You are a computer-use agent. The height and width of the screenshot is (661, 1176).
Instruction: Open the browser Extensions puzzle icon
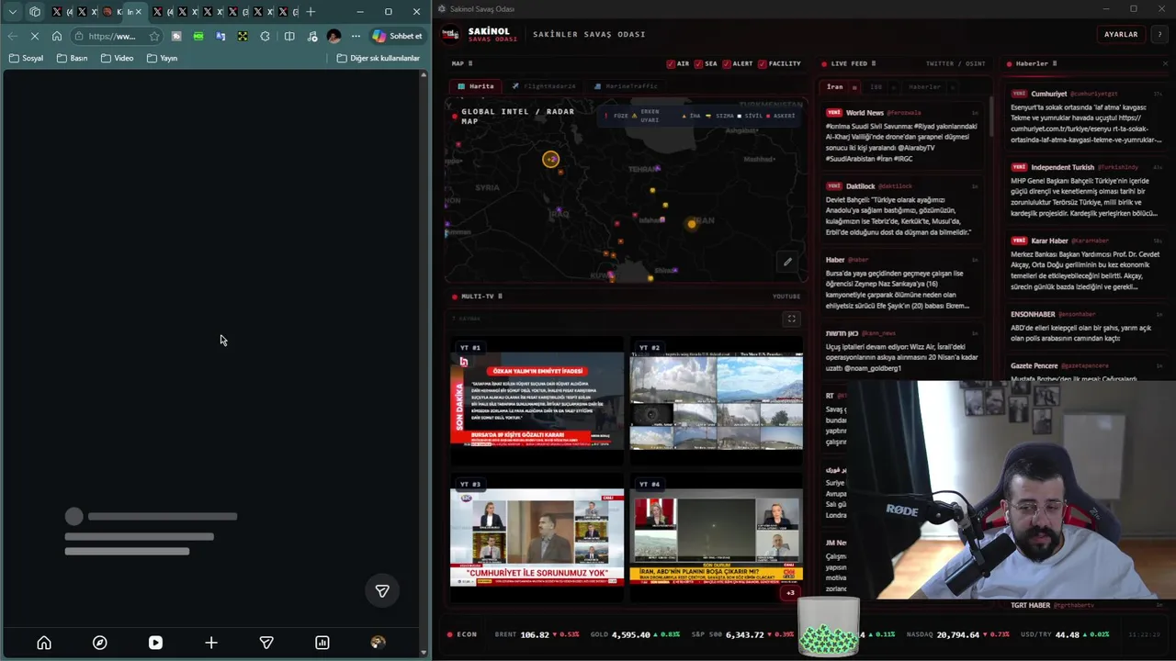coord(266,36)
